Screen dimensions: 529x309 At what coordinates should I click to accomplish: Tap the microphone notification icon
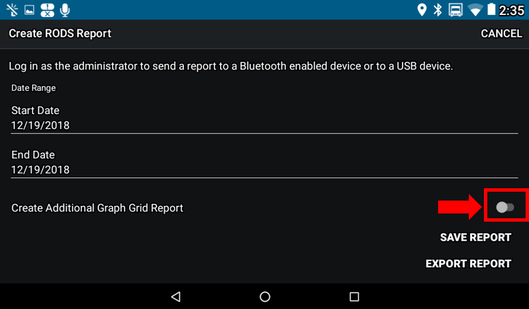coord(65,10)
